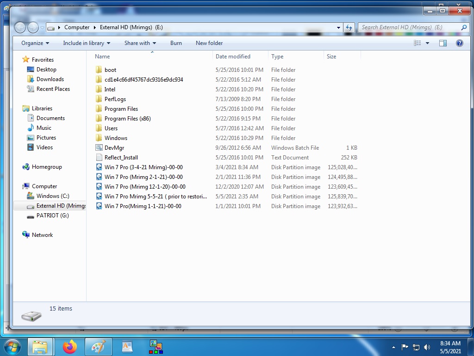The width and height of the screenshot is (474, 356).
Task: Click the refresh button next to address bar
Action: [349, 27]
